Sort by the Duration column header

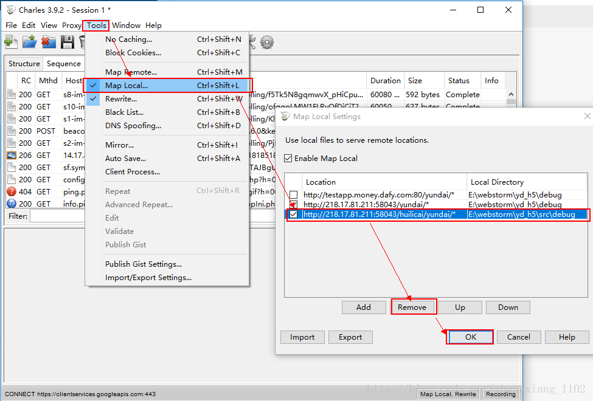(x=386, y=80)
